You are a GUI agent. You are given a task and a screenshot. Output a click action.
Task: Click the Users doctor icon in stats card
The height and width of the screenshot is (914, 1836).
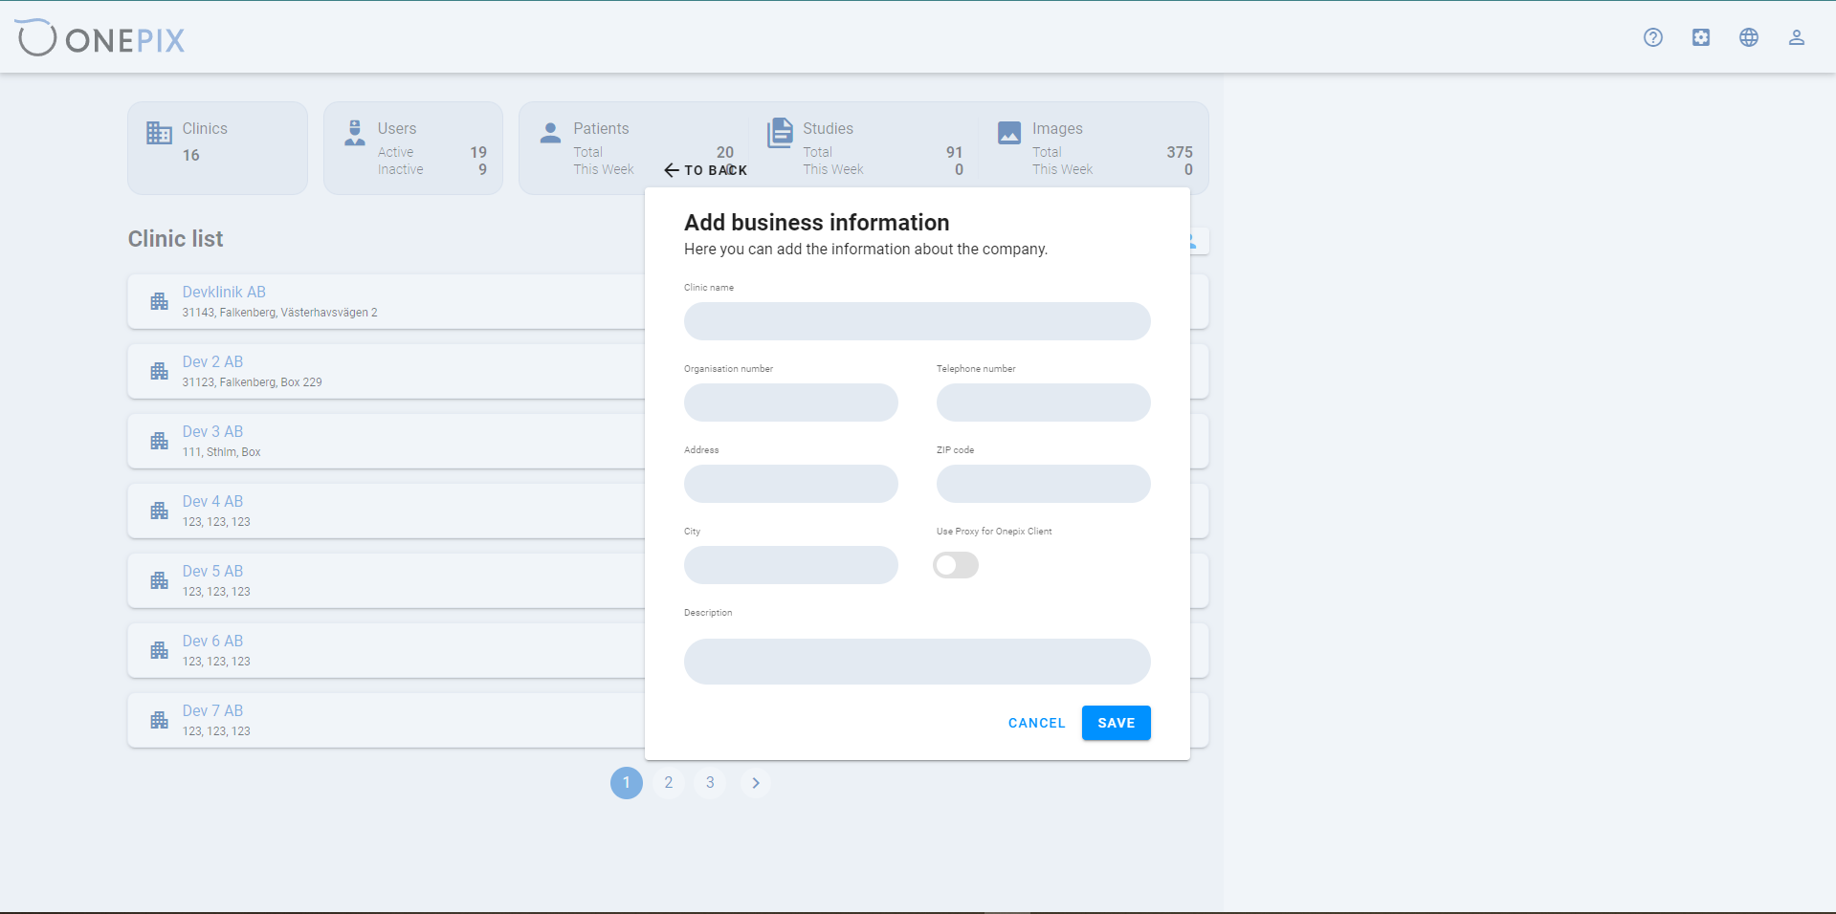[x=355, y=133]
